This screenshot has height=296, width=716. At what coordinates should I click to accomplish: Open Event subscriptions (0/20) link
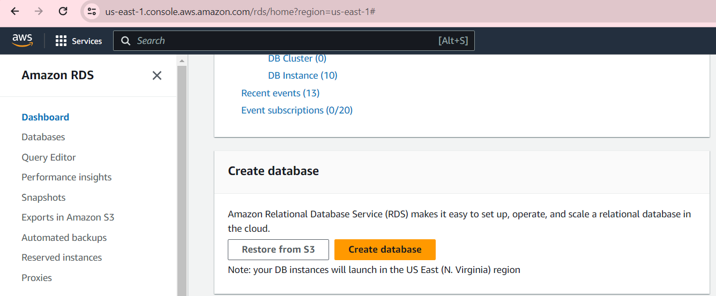[297, 110]
